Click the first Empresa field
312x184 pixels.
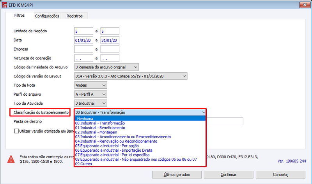84,49
